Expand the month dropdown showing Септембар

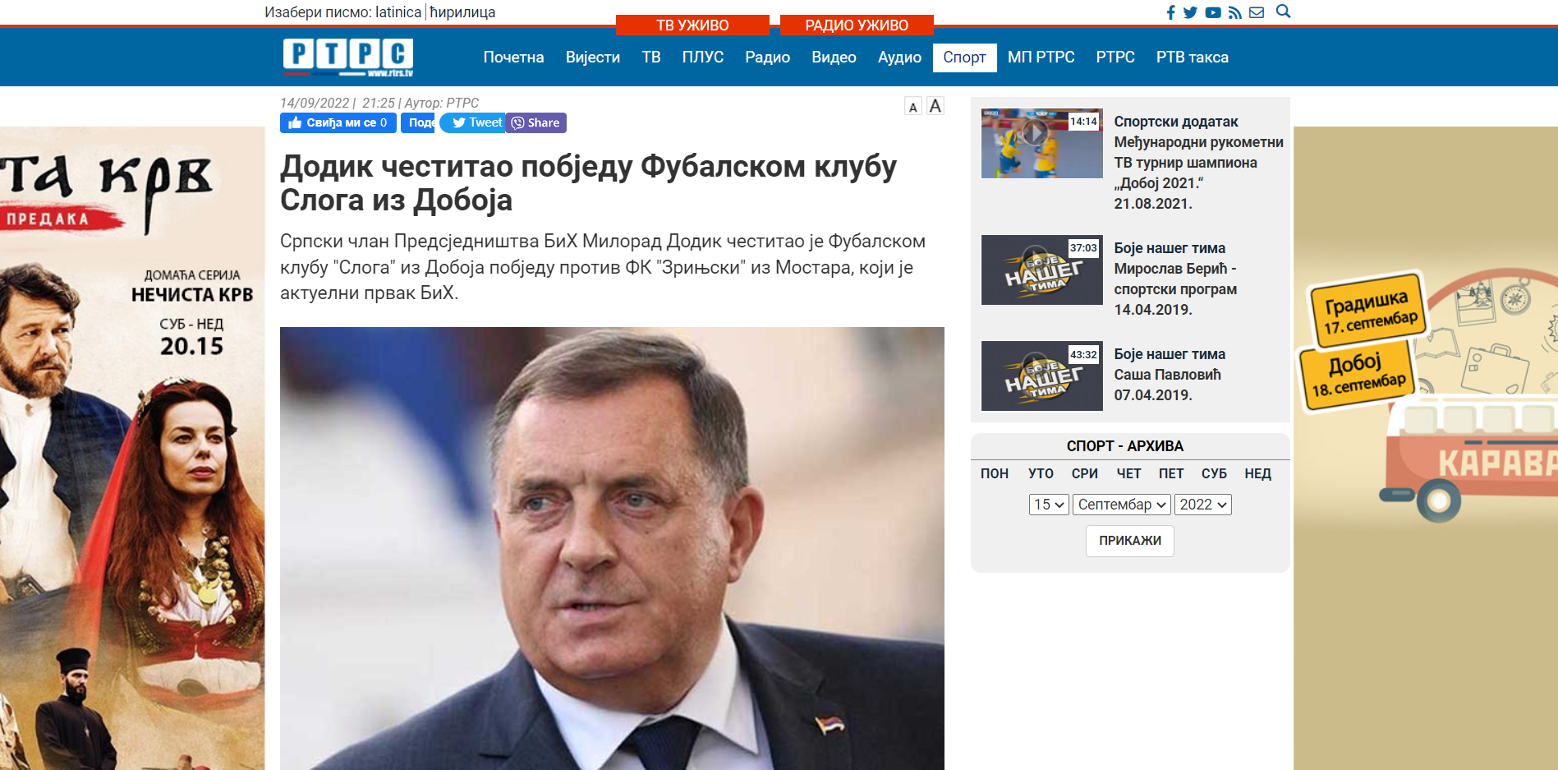coord(1122,505)
